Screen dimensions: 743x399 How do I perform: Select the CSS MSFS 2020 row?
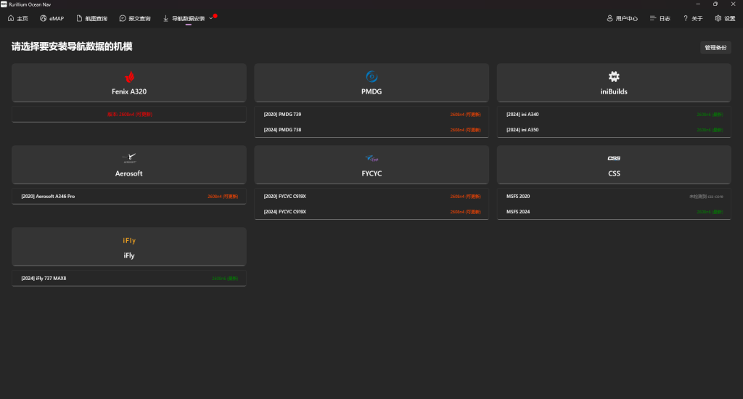click(614, 196)
